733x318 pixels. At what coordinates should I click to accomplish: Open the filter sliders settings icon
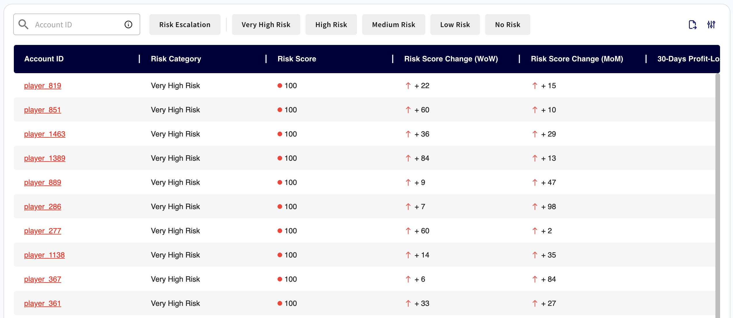[x=711, y=24]
